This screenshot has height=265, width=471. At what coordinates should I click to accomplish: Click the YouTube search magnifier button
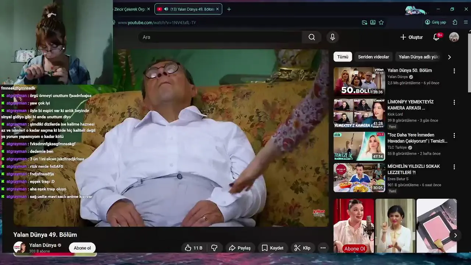click(x=312, y=37)
